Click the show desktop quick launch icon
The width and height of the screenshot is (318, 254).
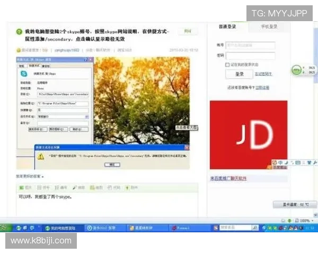[25, 228]
